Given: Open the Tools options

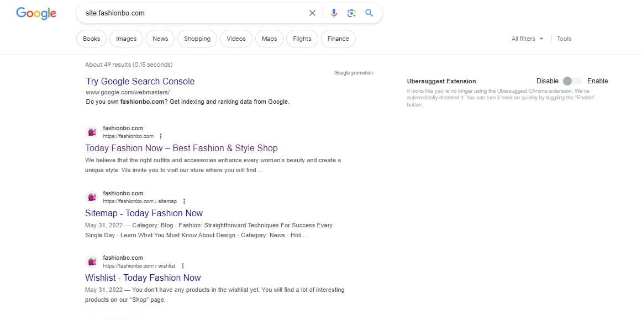Looking at the screenshot, I should (564, 39).
